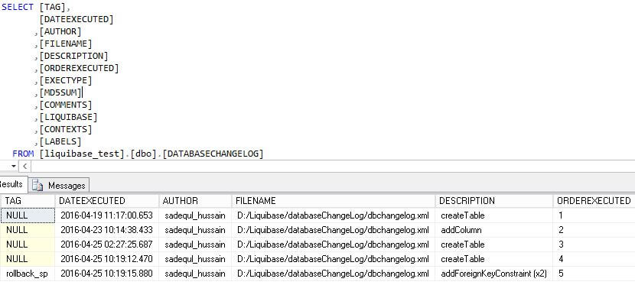Click the DESCRIPTION column header
The image size is (635, 285).
[x=494, y=200]
